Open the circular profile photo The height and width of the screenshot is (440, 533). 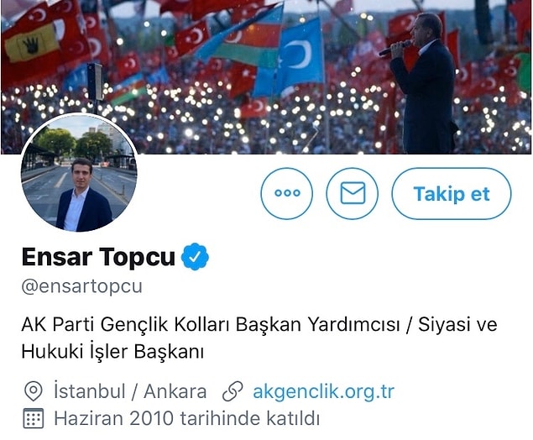click(x=79, y=174)
